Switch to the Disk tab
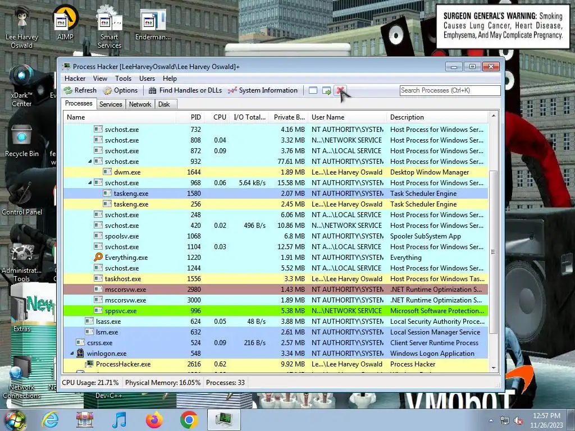 pyautogui.click(x=164, y=104)
